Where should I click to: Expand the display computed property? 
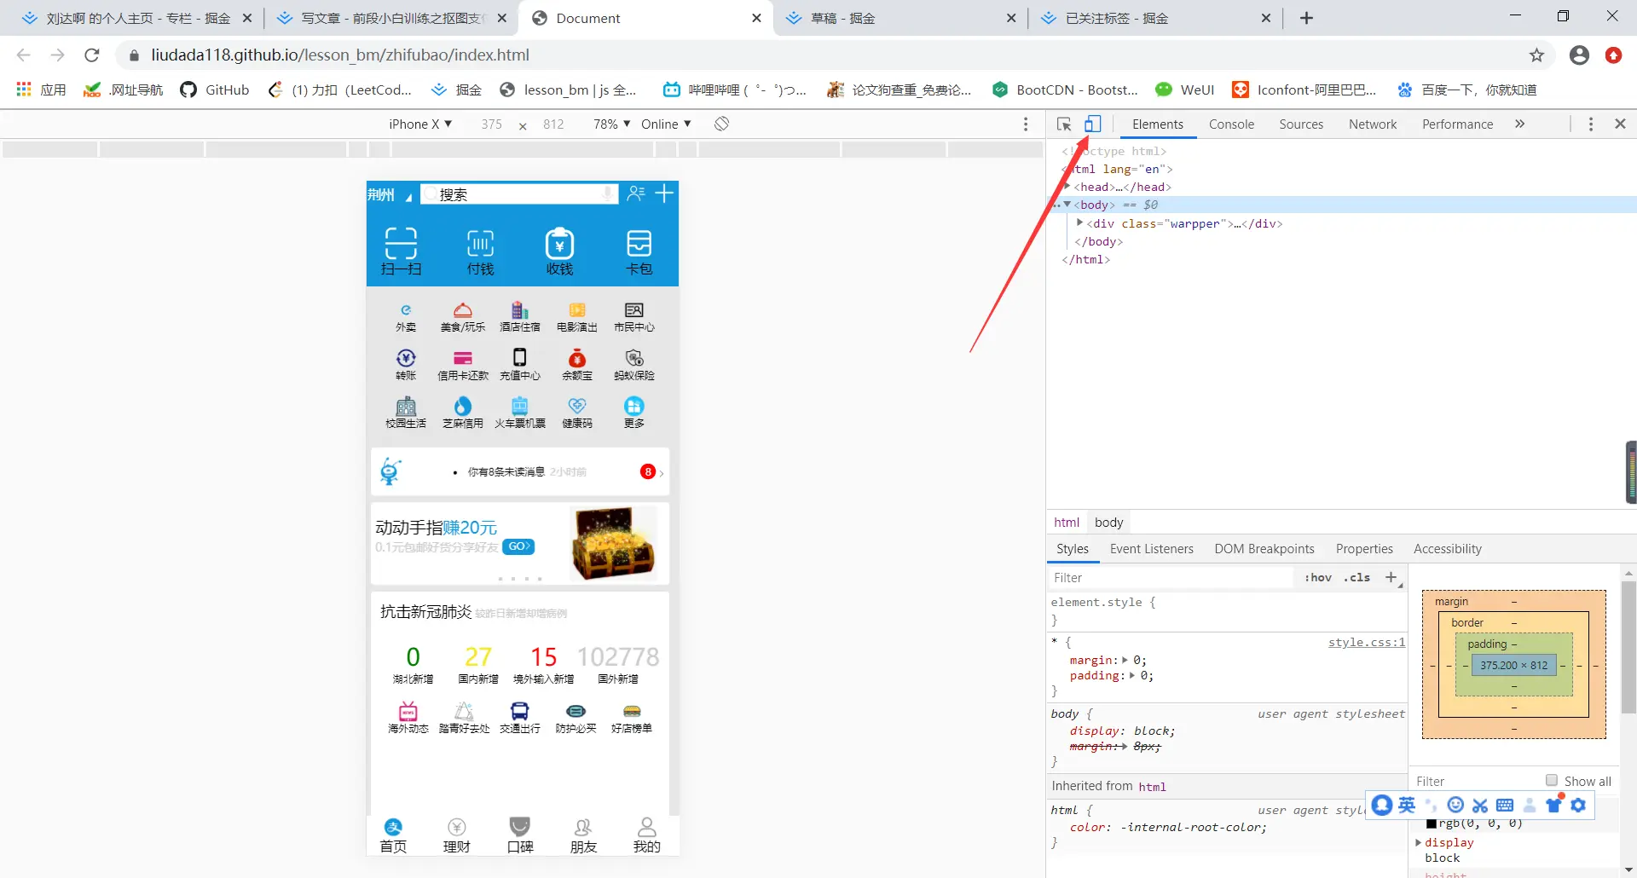1419,842
